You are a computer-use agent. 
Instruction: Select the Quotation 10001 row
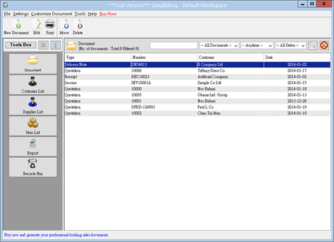tap(197, 101)
